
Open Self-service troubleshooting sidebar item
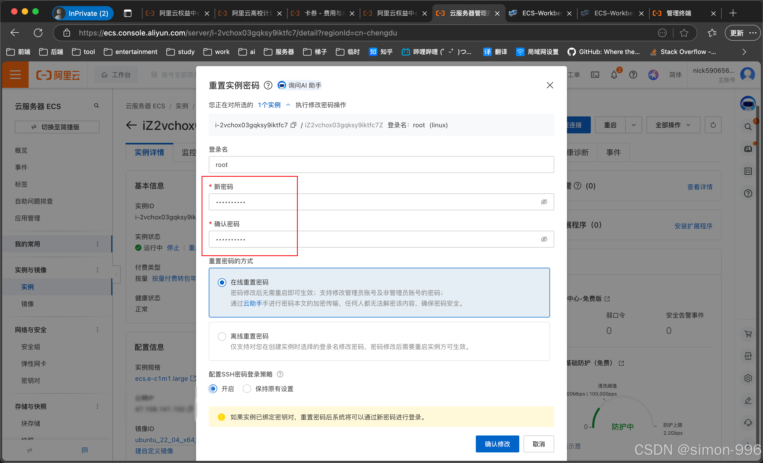(x=34, y=201)
